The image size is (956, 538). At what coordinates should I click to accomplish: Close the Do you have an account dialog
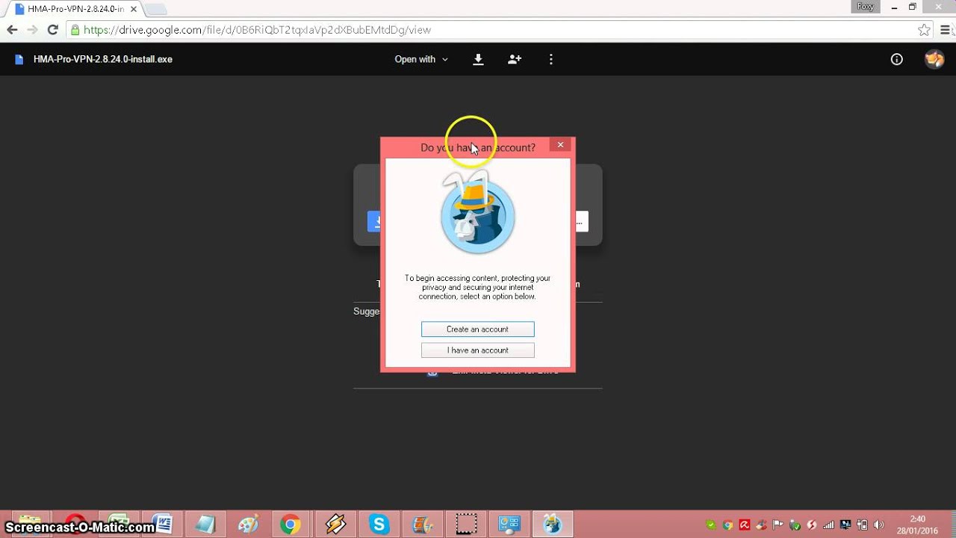click(x=560, y=144)
